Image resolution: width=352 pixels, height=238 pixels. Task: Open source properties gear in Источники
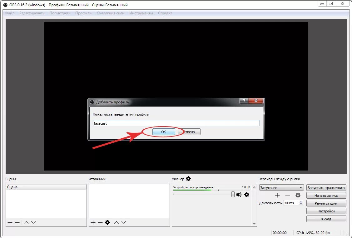[x=107, y=222]
